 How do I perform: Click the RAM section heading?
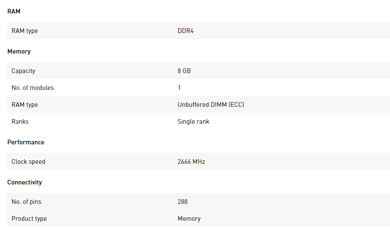click(14, 11)
